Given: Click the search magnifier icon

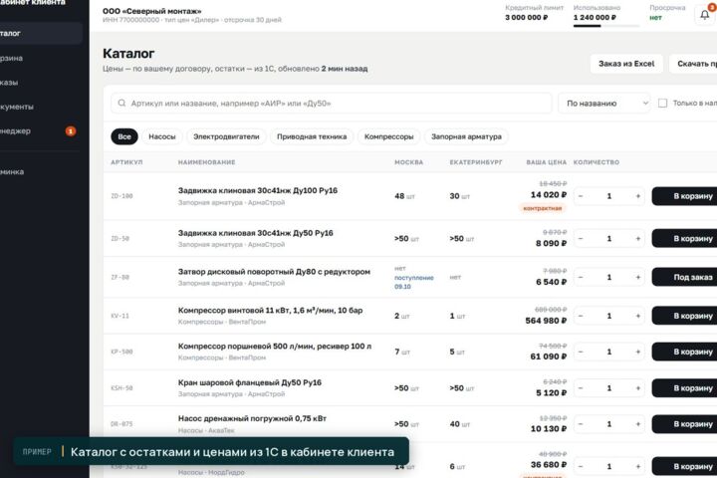Looking at the screenshot, I should 121,103.
